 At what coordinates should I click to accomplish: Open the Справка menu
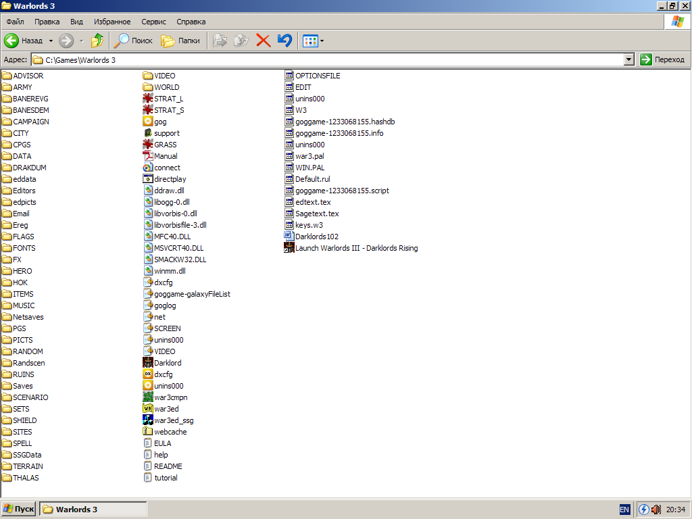pyautogui.click(x=191, y=22)
